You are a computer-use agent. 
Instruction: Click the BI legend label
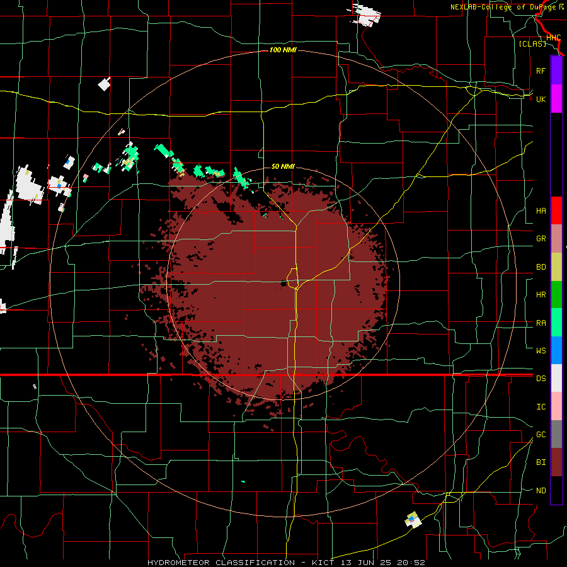pos(541,462)
